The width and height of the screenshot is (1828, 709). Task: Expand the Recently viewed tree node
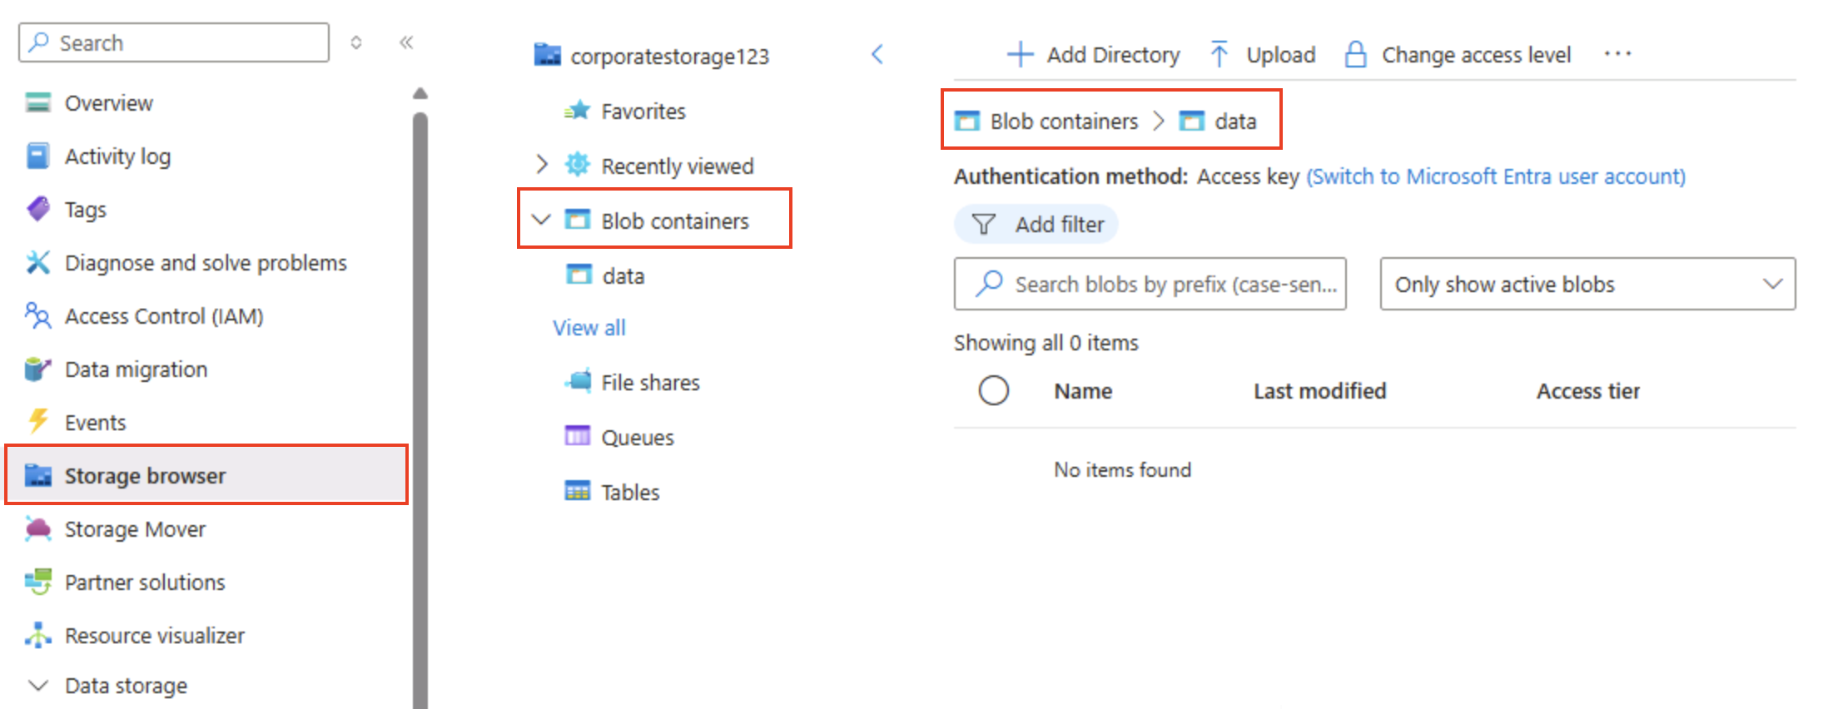pos(542,165)
